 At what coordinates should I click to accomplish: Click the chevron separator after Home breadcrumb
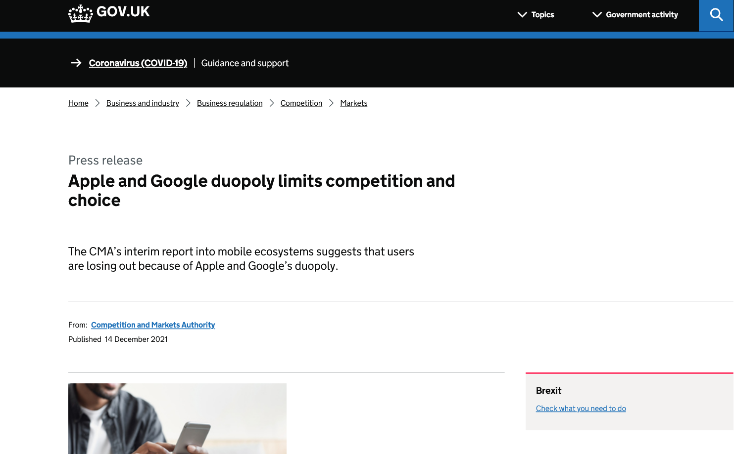(98, 103)
